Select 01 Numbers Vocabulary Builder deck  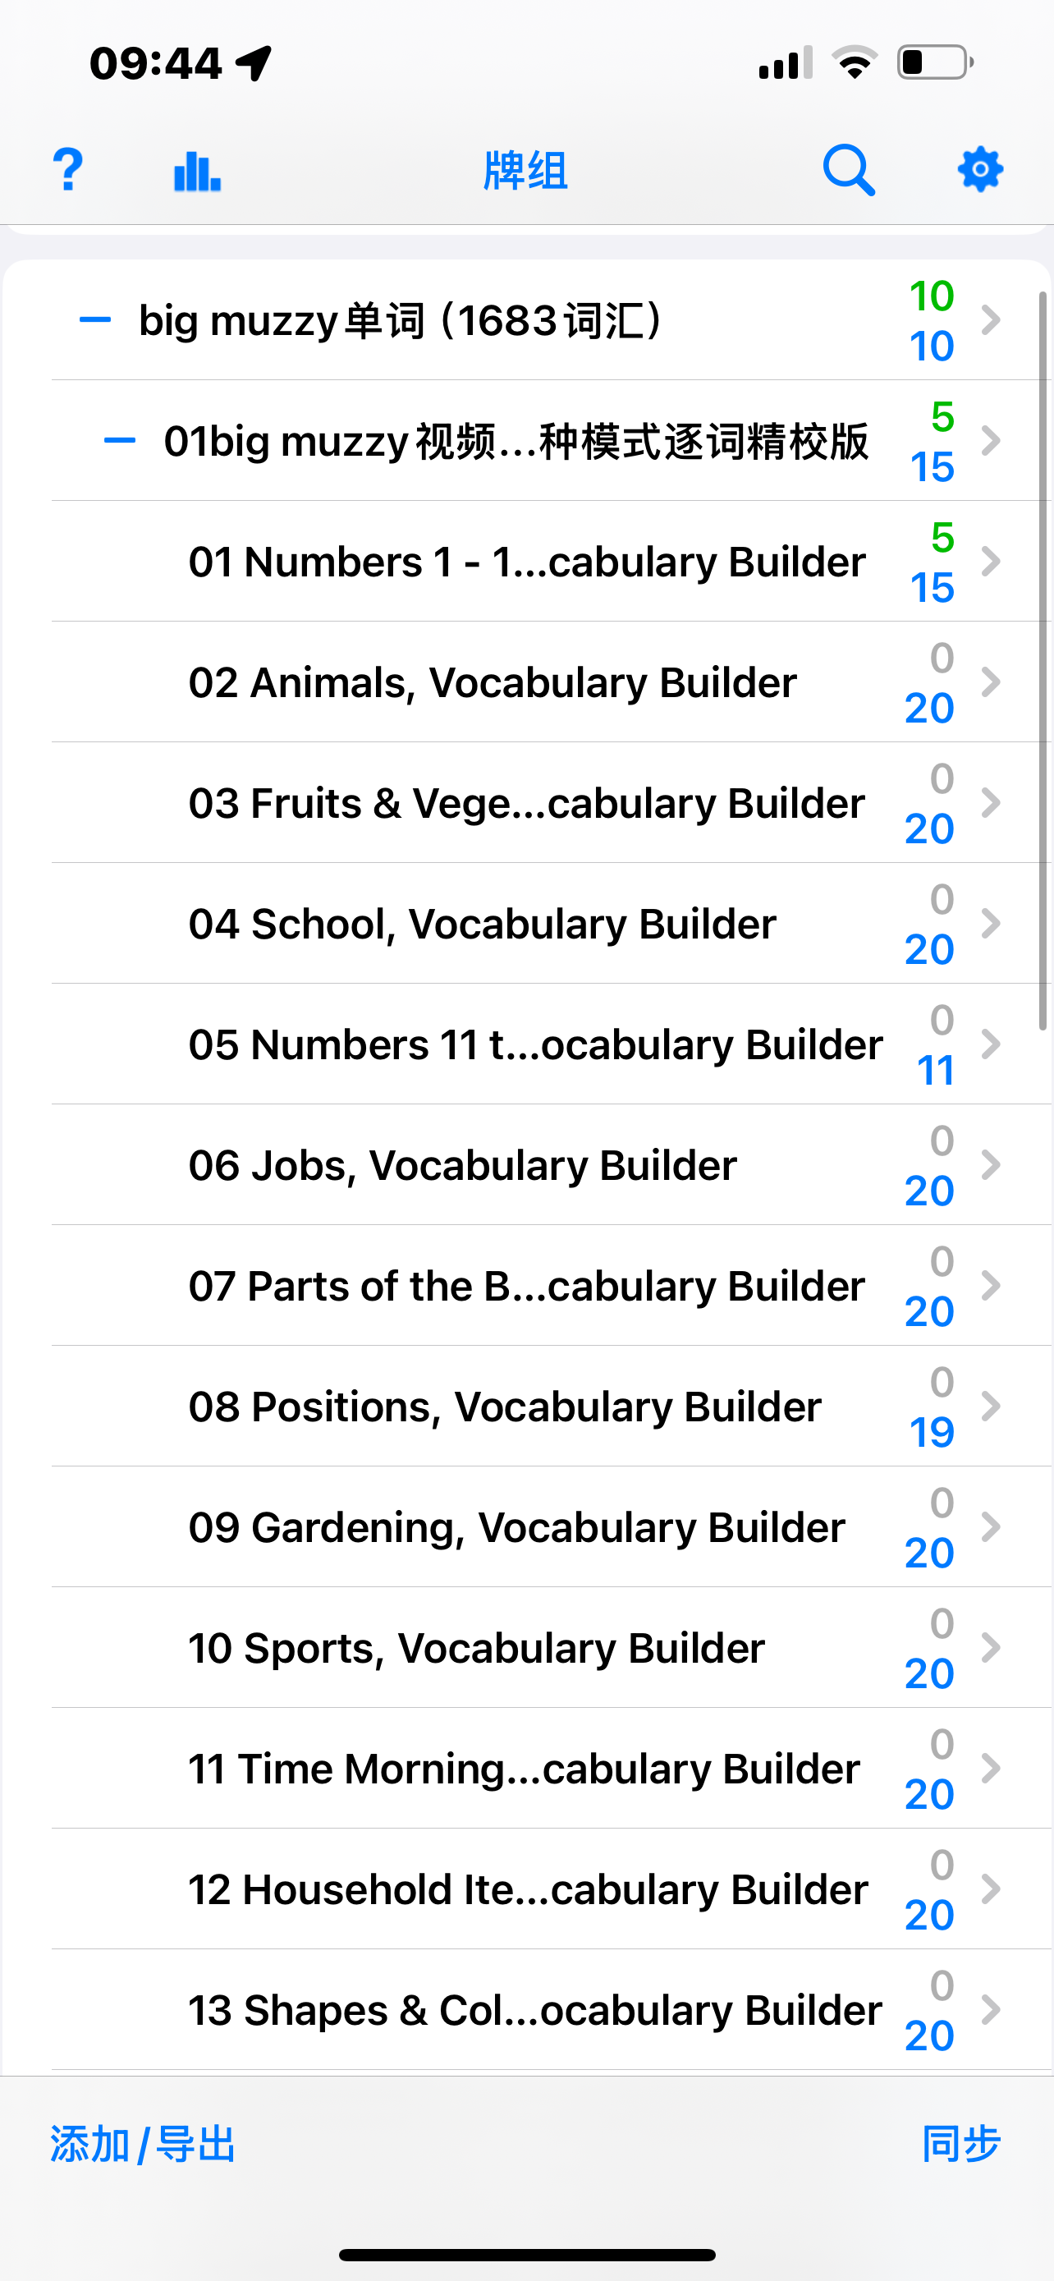pyautogui.click(x=526, y=562)
